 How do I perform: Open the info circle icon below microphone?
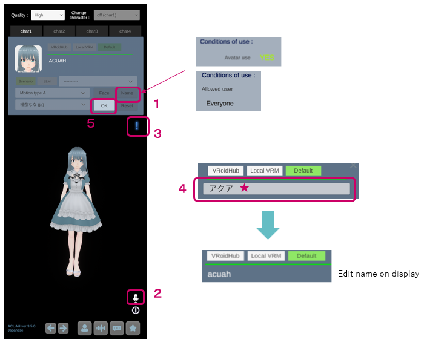(x=136, y=311)
